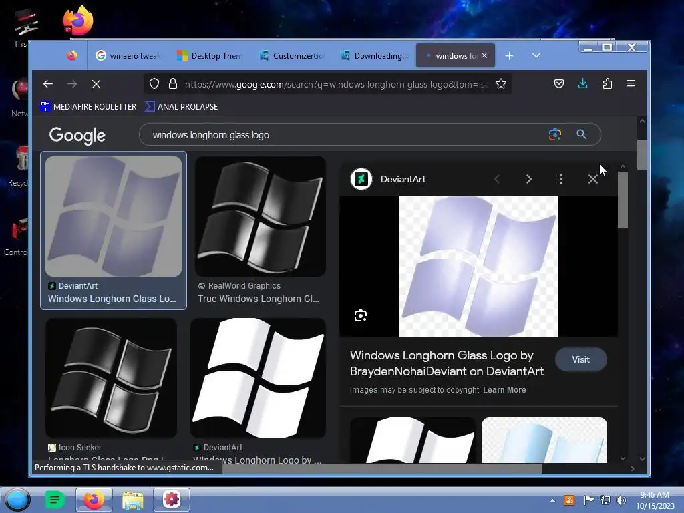684x513 pixels.
Task: Open tracking protection shield icon
Action: click(154, 83)
